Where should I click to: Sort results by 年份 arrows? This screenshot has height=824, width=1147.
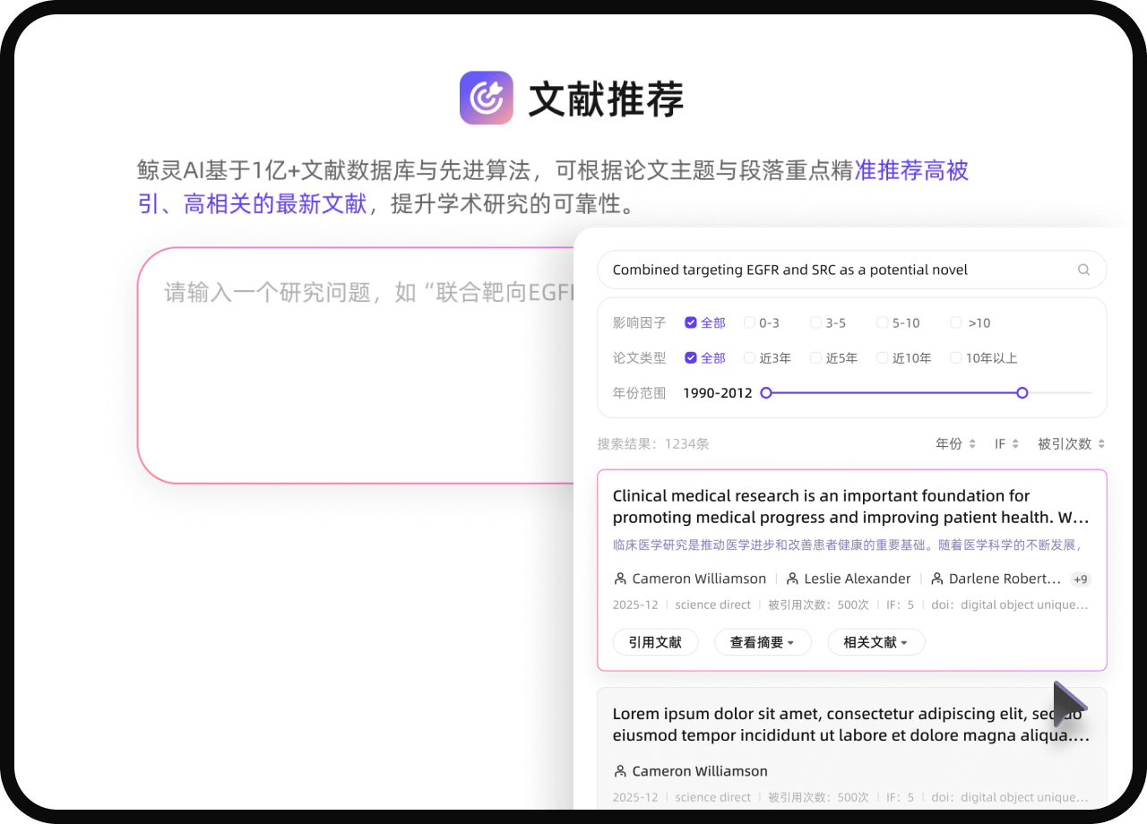click(x=972, y=444)
